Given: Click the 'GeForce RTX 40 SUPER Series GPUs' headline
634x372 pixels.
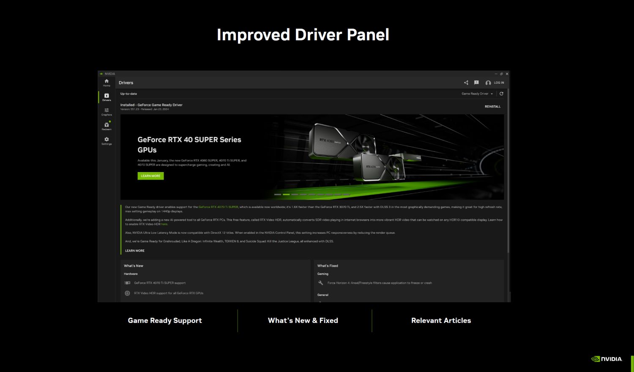Looking at the screenshot, I should pos(189,145).
